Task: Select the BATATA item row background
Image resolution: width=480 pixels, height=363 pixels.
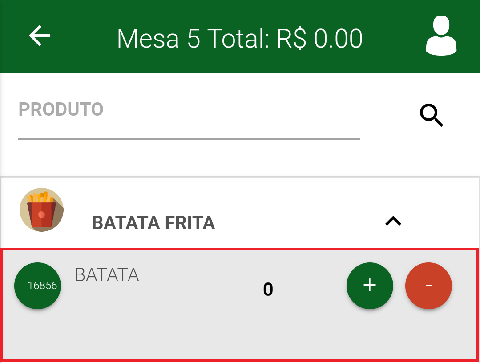Action: click(x=240, y=305)
